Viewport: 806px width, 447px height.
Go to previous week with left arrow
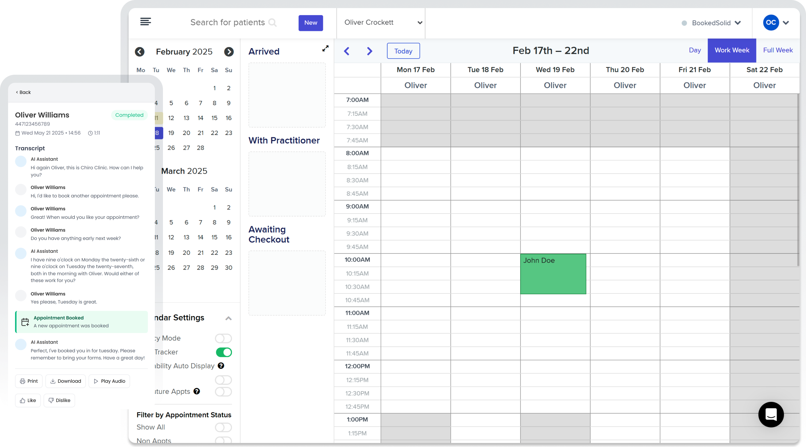point(347,51)
